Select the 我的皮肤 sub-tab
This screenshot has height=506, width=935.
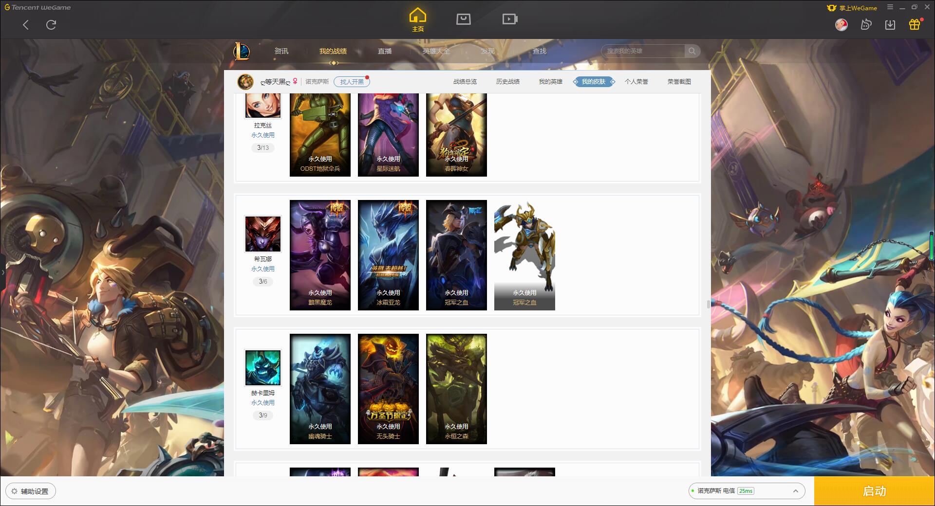pyautogui.click(x=594, y=82)
